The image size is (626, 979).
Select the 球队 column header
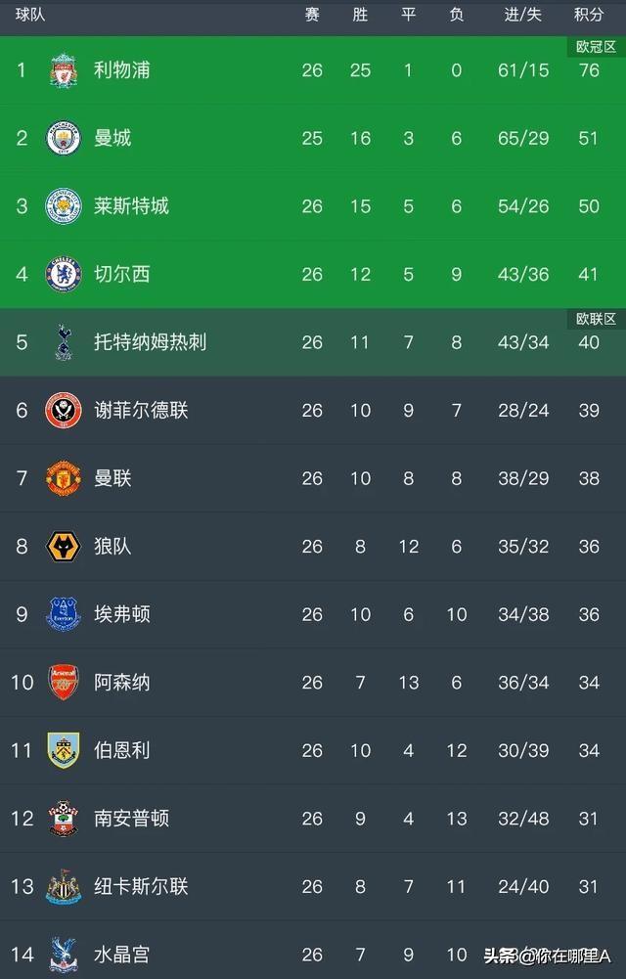coord(30,15)
